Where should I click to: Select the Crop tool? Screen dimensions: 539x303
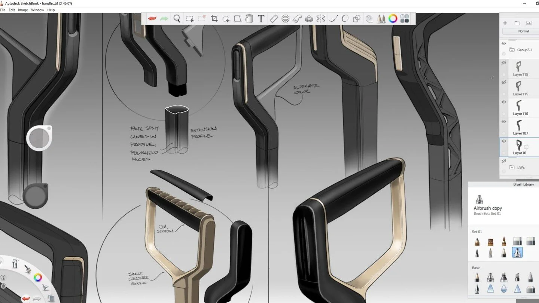214,19
